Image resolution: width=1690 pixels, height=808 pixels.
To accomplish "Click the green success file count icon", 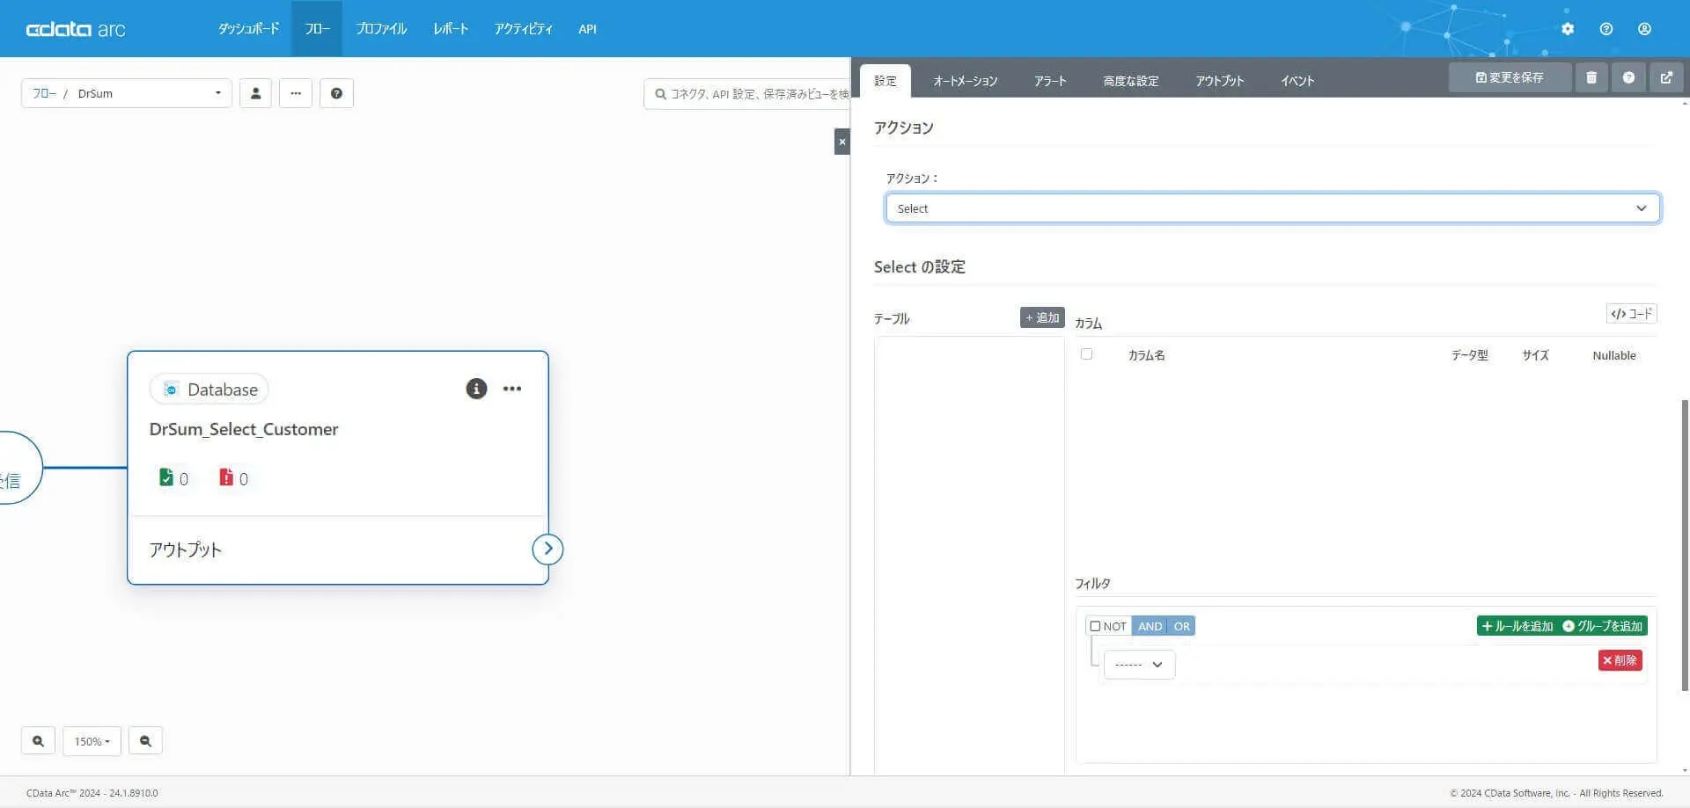I will (x=165, y=477).
